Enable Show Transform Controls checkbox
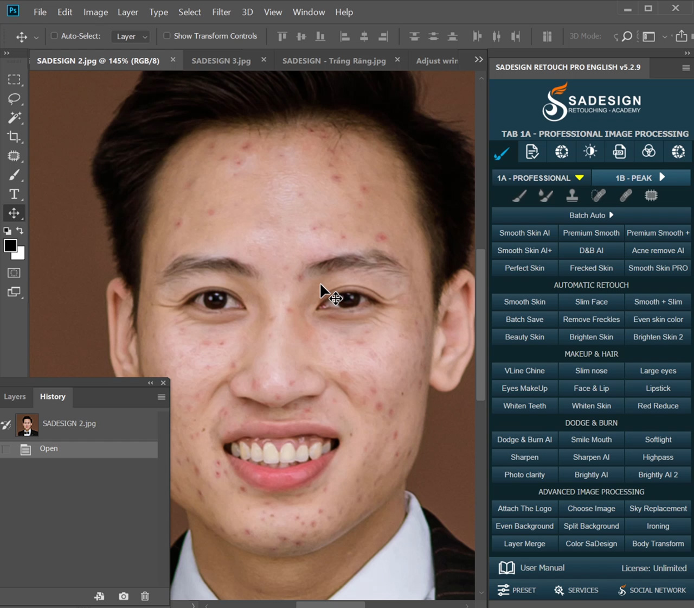Image resolution: width=694 pixels, height=608 pixels. 167,36
